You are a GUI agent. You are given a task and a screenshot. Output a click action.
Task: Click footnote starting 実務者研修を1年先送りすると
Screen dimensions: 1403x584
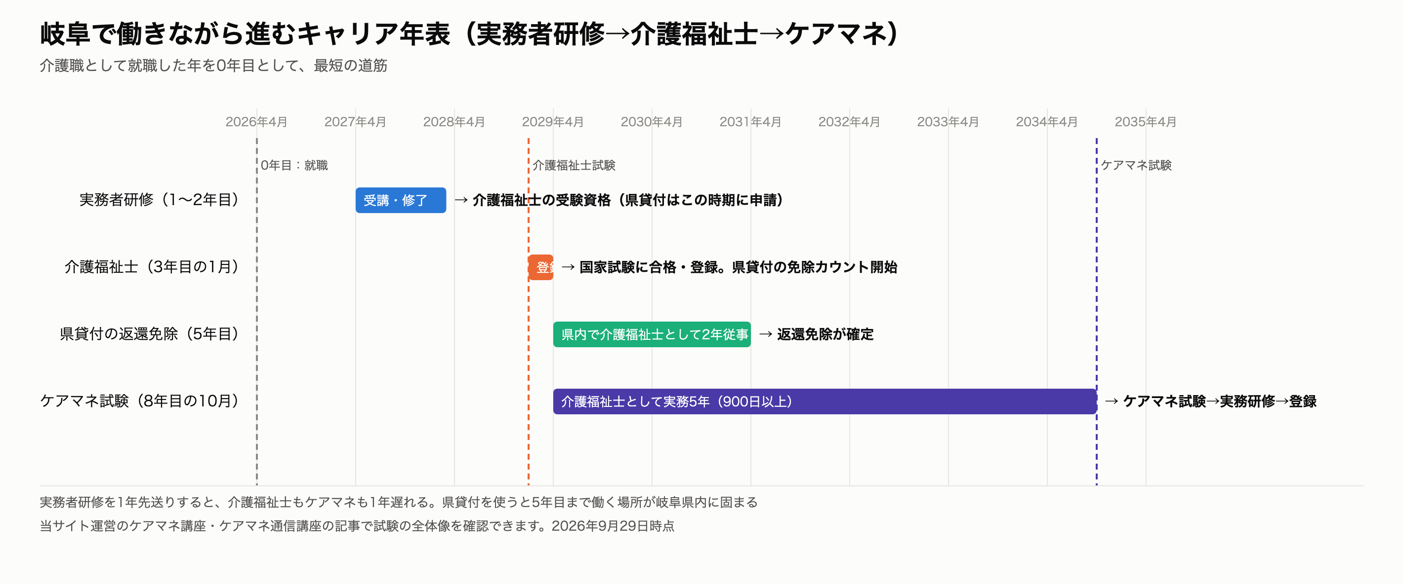[399, 503]
